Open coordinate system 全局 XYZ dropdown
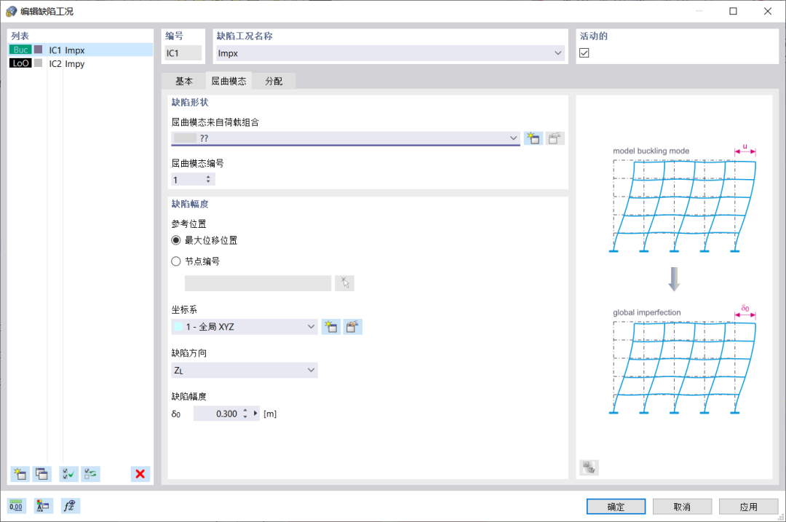786x522 pixels. 311,327
